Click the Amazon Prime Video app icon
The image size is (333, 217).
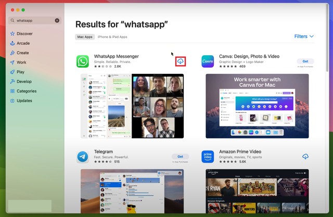[208, 157]
